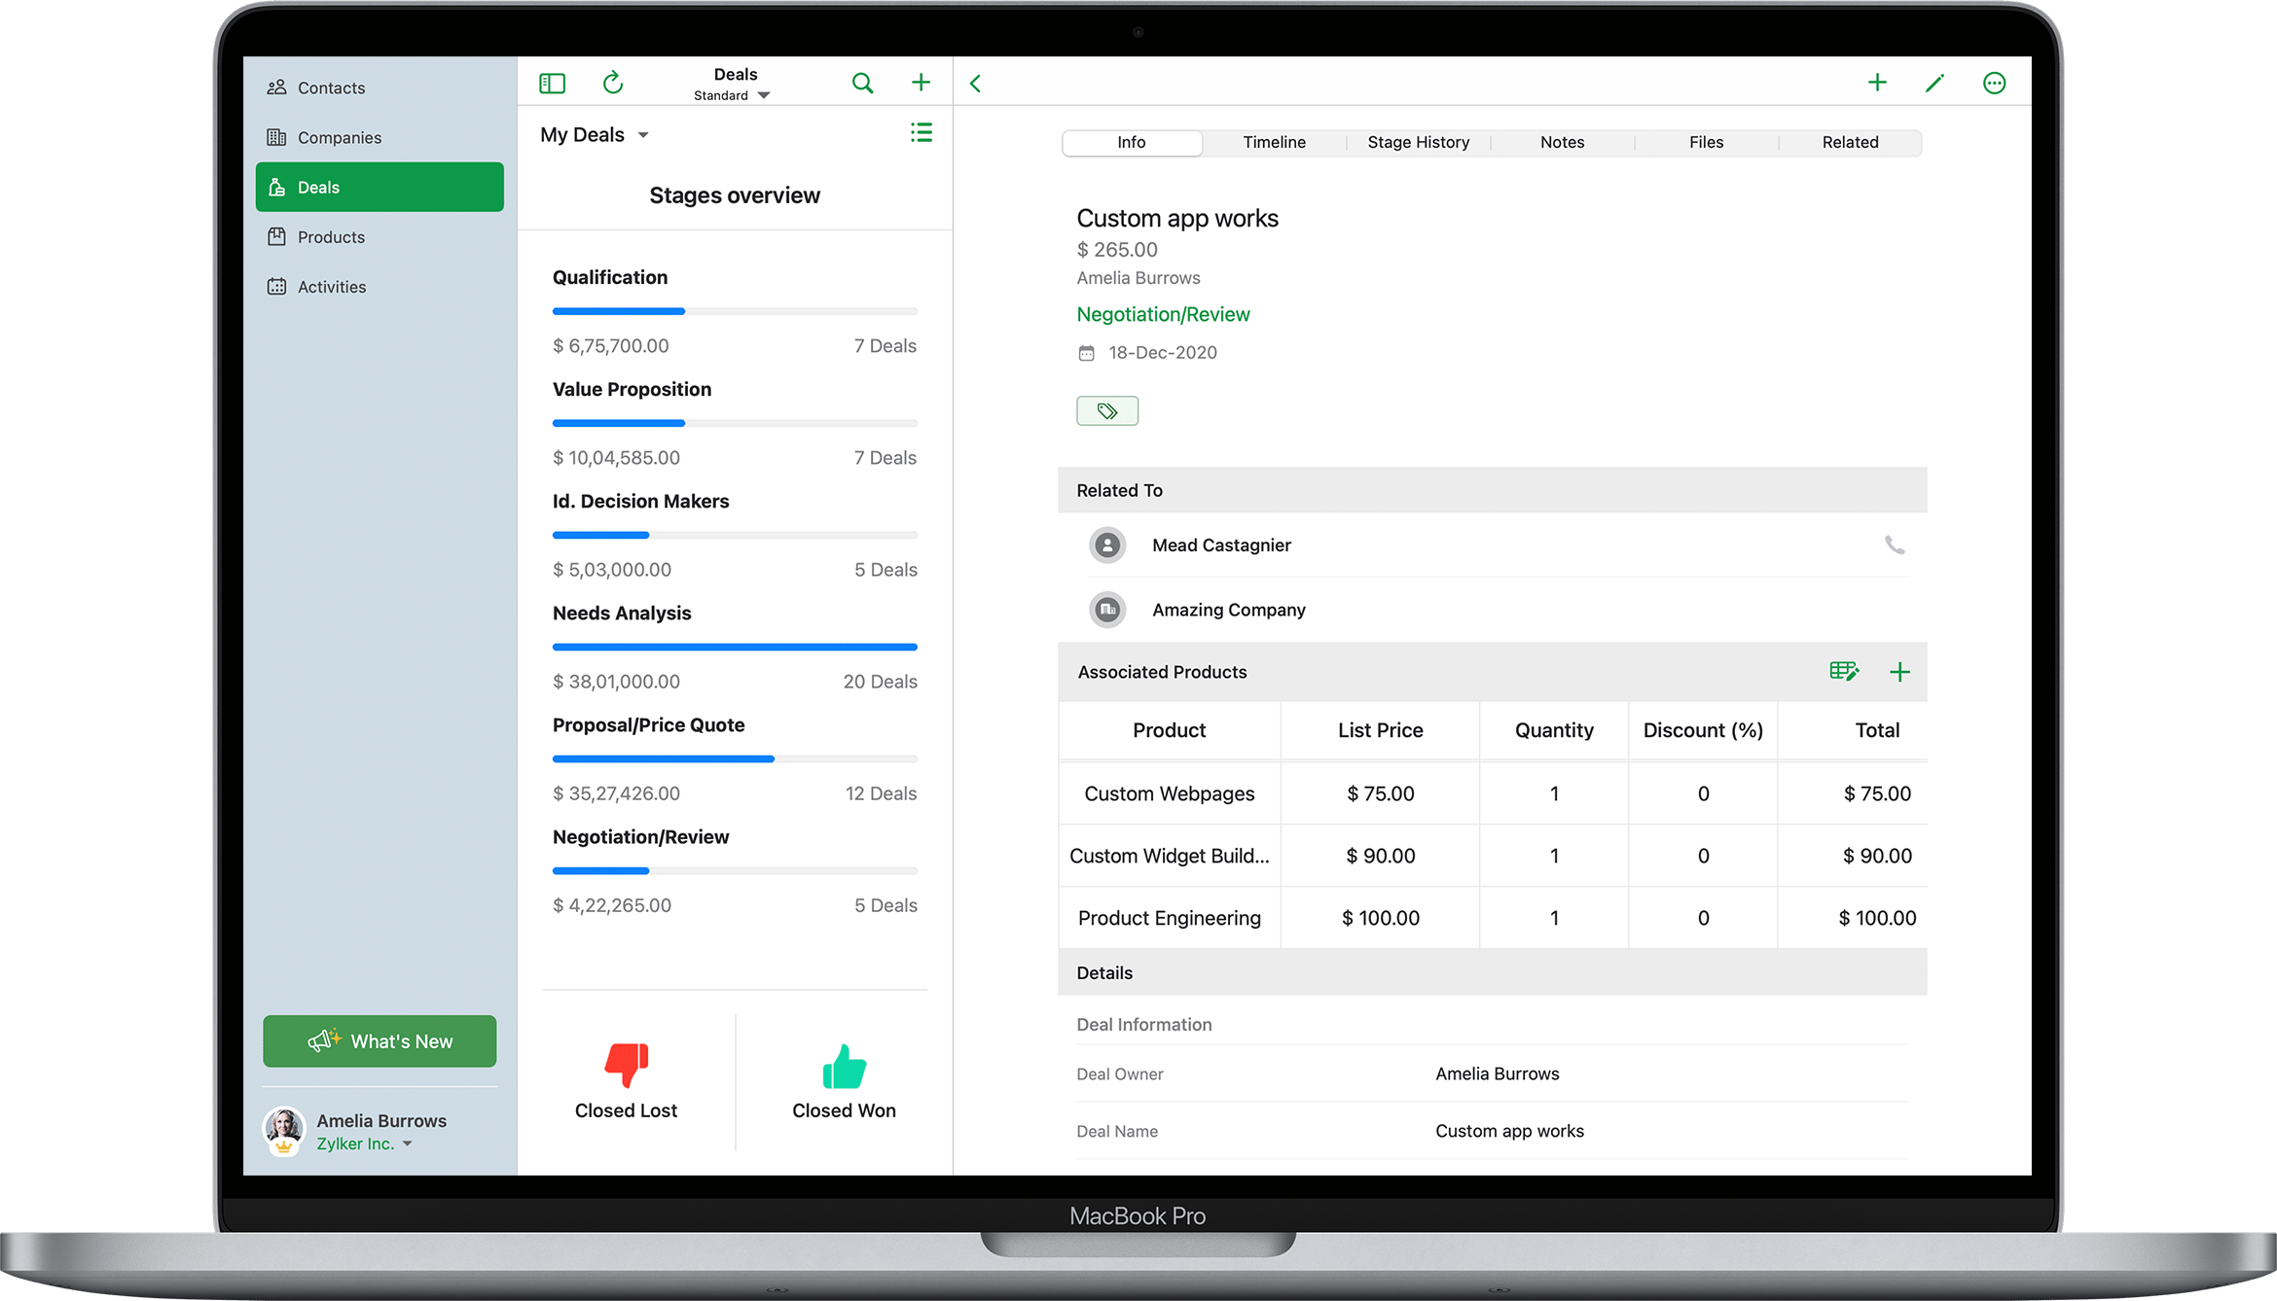
Task: Click Negotiation/Review stage link in deal
Action: click(1163, 314)
